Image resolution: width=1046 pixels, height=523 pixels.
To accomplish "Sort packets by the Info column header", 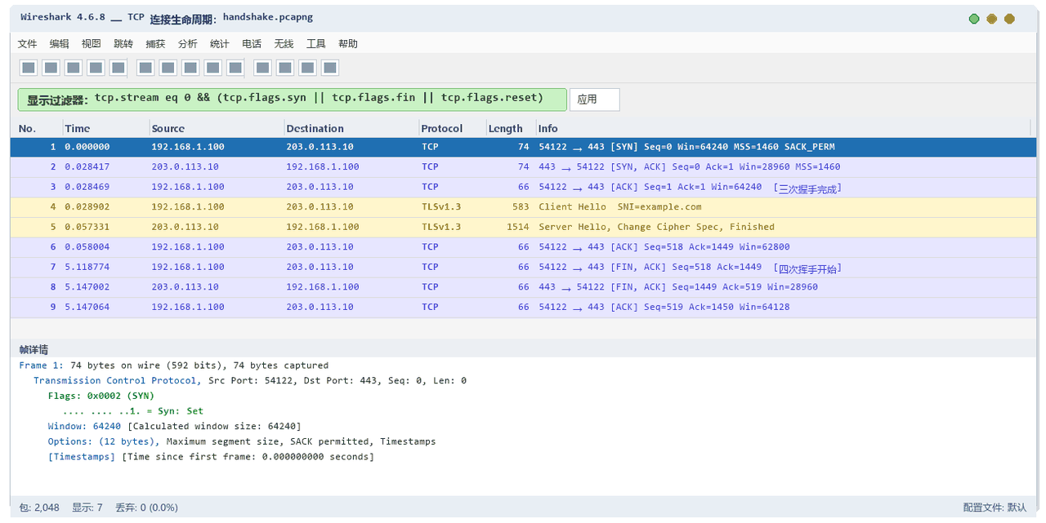I will pyautogui.click(x=783, y=128).
